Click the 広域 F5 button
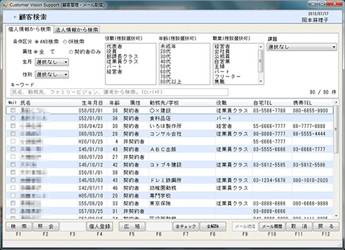Screen dimensions: 345x250 [x=132, y=227]
